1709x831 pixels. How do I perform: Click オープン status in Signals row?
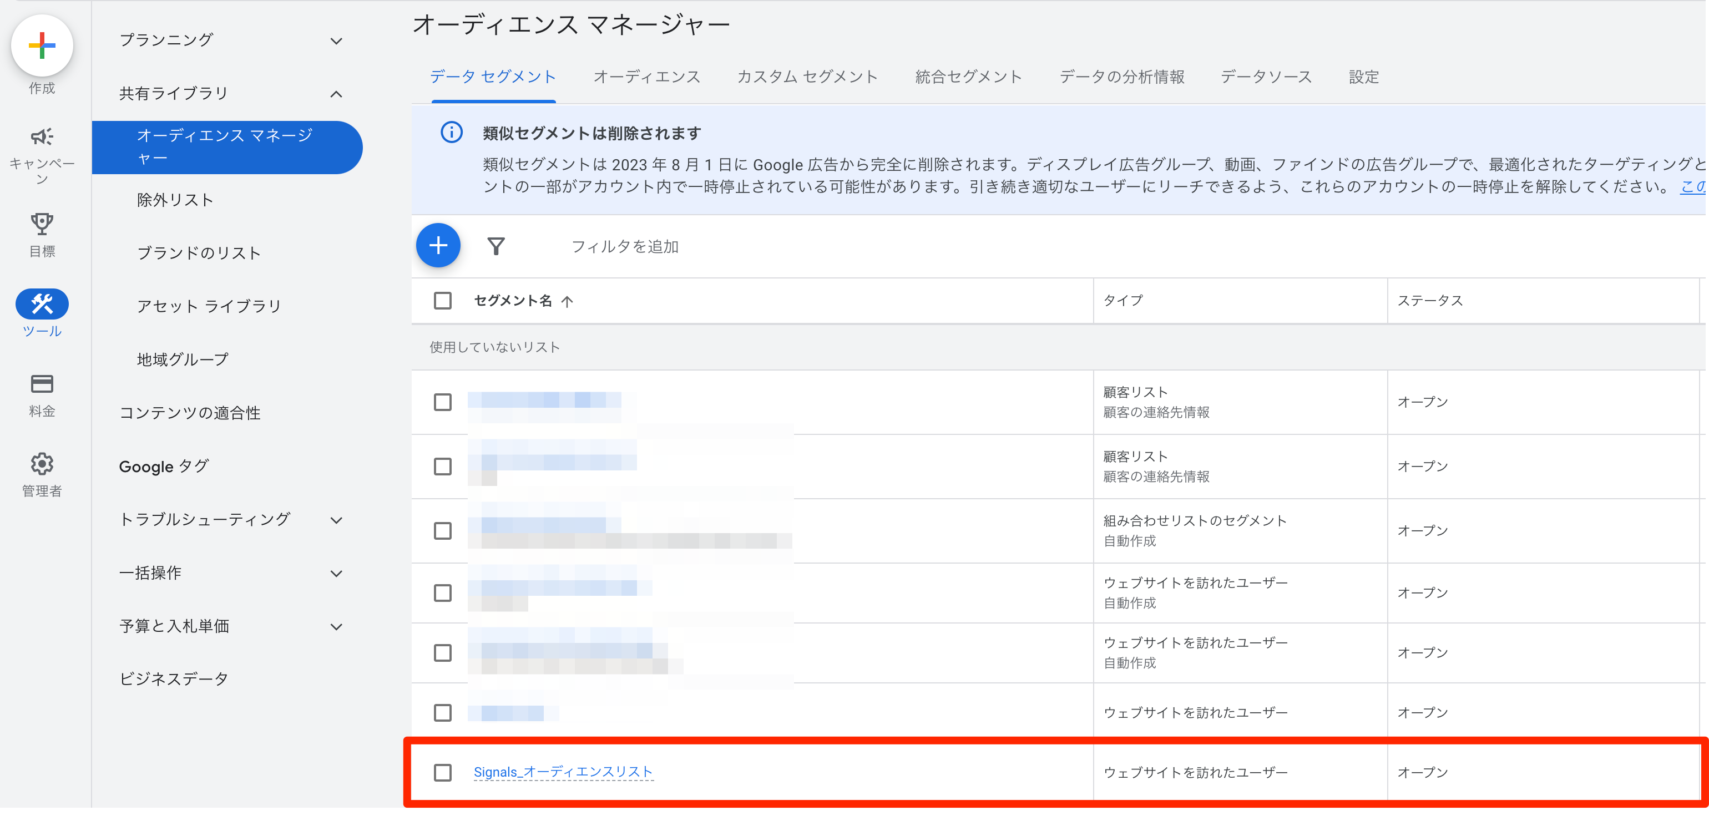pyautogui.click(x=1422, y=772)
